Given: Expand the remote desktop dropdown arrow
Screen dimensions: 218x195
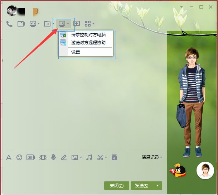Looking at the screenshot, I should click(68, 24).
